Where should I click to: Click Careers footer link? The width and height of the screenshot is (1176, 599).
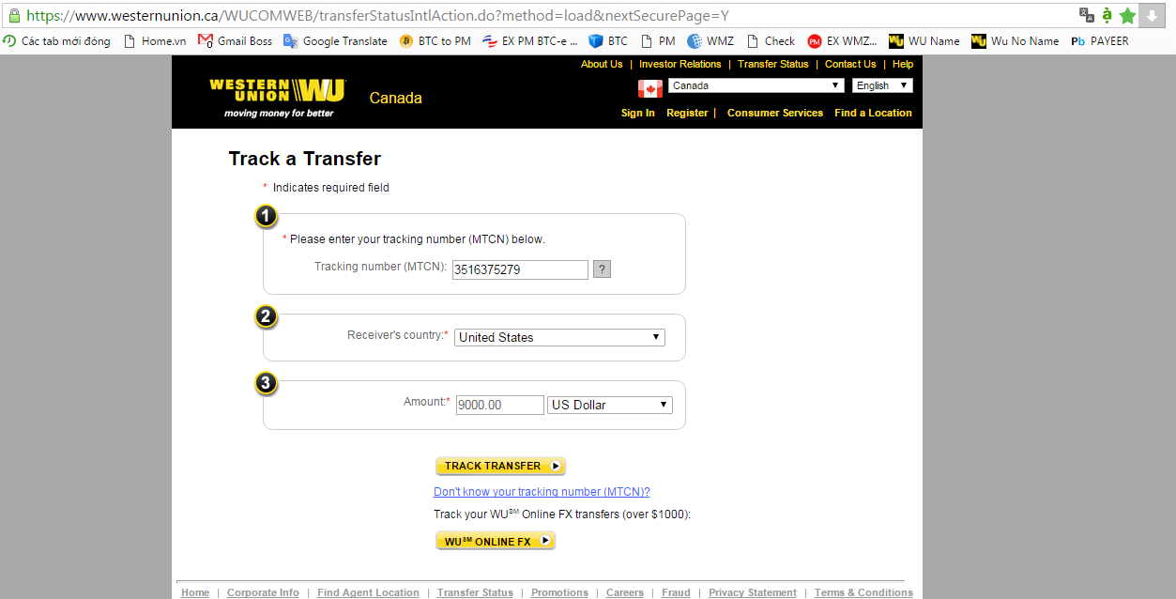coord(625,592)
